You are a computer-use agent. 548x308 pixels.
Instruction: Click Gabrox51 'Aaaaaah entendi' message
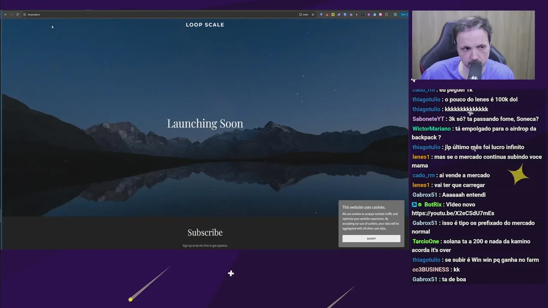click(x=464, y=195)
